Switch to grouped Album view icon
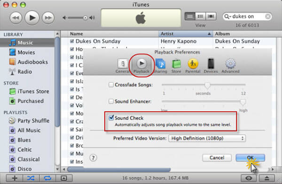Viewport: 282px width, 184px height. pyautogui.click(x=200, y=16)
